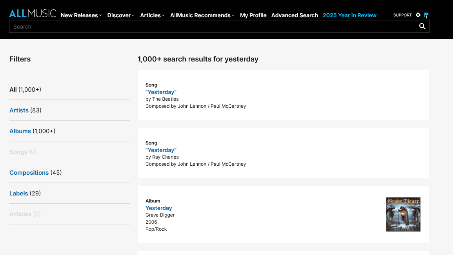Open "Yesterday" song by Ray Charles
453x255 pixels.
[161, 150]
